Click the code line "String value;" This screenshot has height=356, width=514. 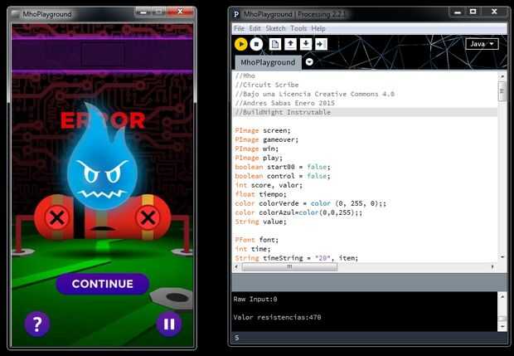point(260,222)
